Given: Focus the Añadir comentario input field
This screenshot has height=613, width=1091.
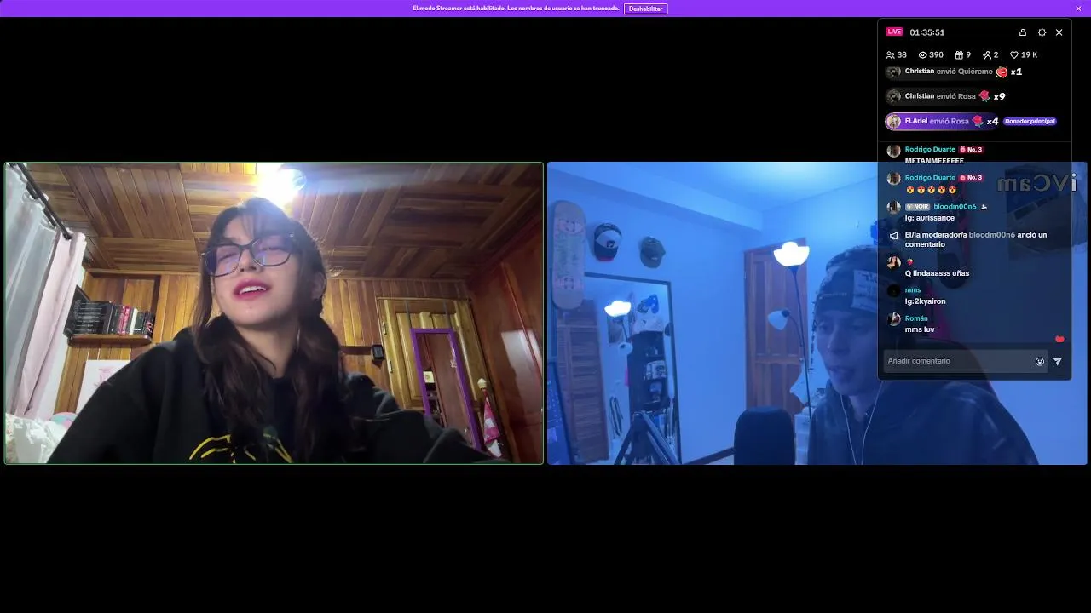Looking at the screenshot, I should [965, 361].
